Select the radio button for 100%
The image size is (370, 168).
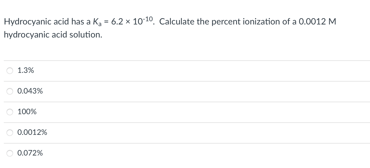(10, 112)
